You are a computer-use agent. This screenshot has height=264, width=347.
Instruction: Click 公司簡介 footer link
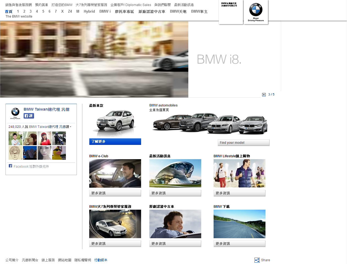pos(12,260)
